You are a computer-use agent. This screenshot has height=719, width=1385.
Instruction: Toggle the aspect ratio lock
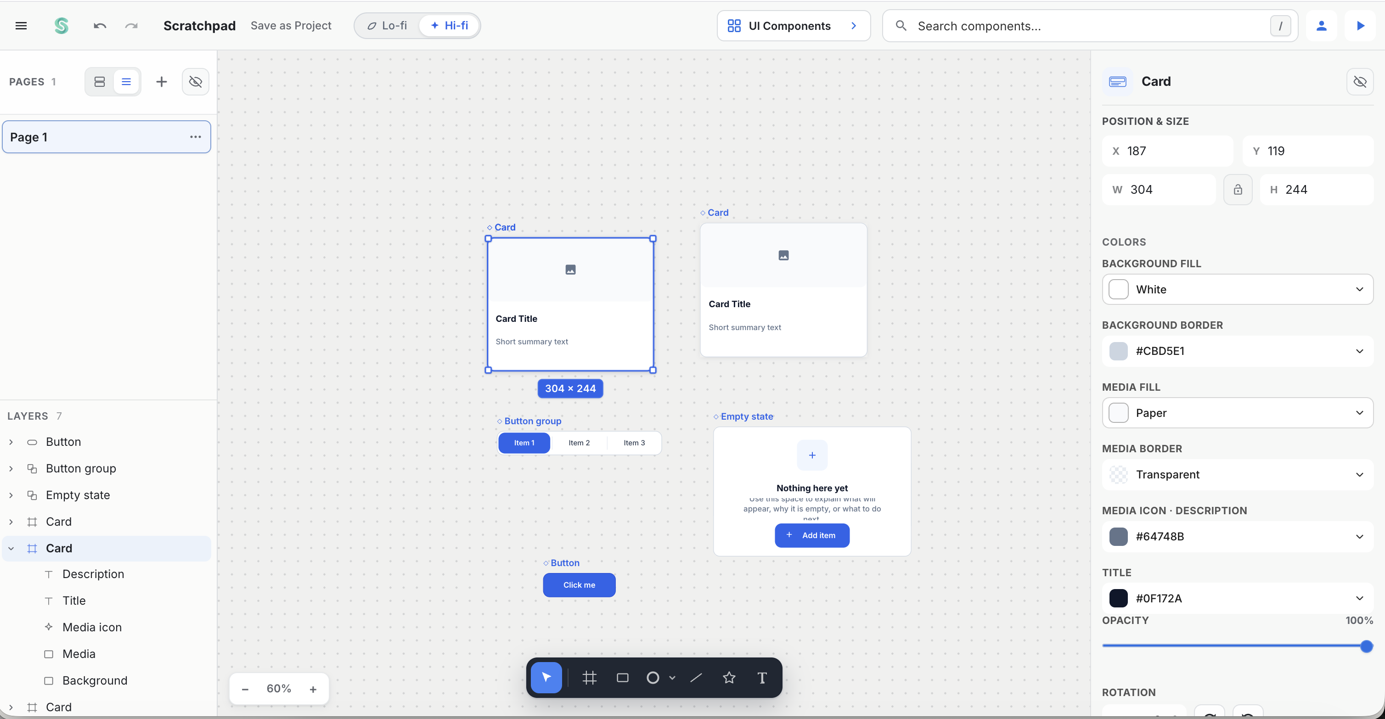[x=1238, y=190]
